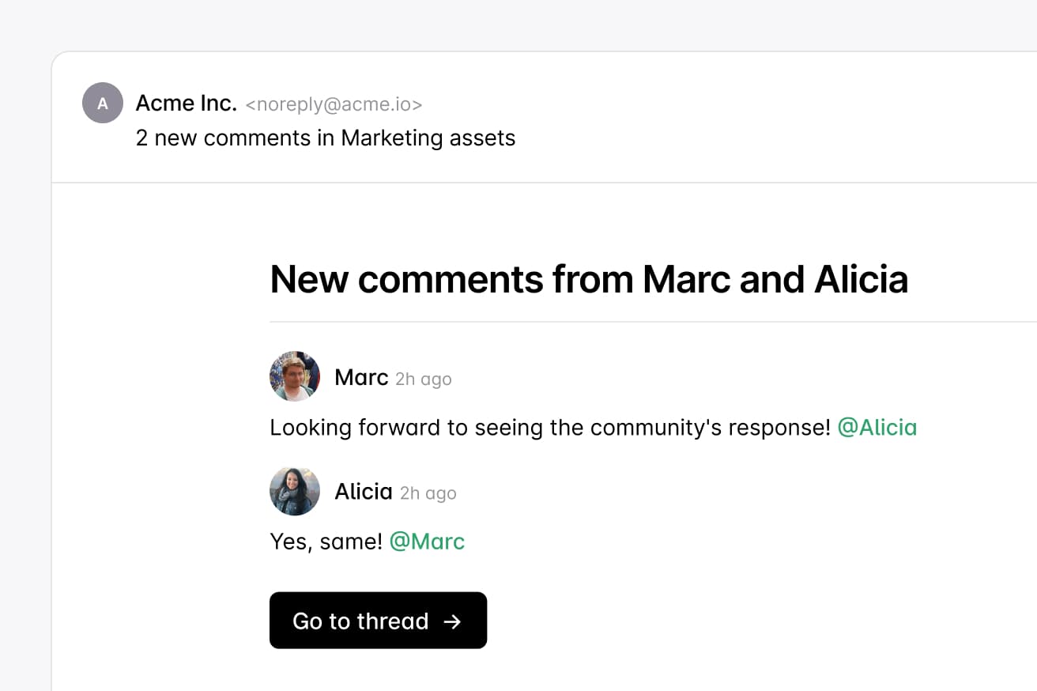Click the 2h ago timestamp beside Alicia

click(x=428, y=494)
